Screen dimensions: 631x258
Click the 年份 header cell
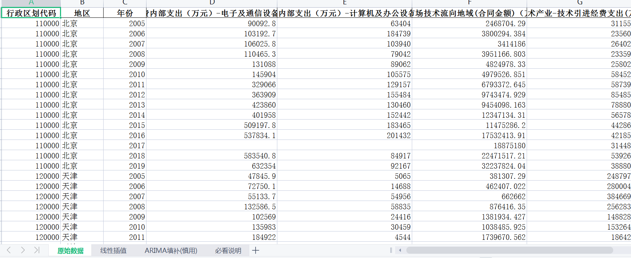coord(125,13)
